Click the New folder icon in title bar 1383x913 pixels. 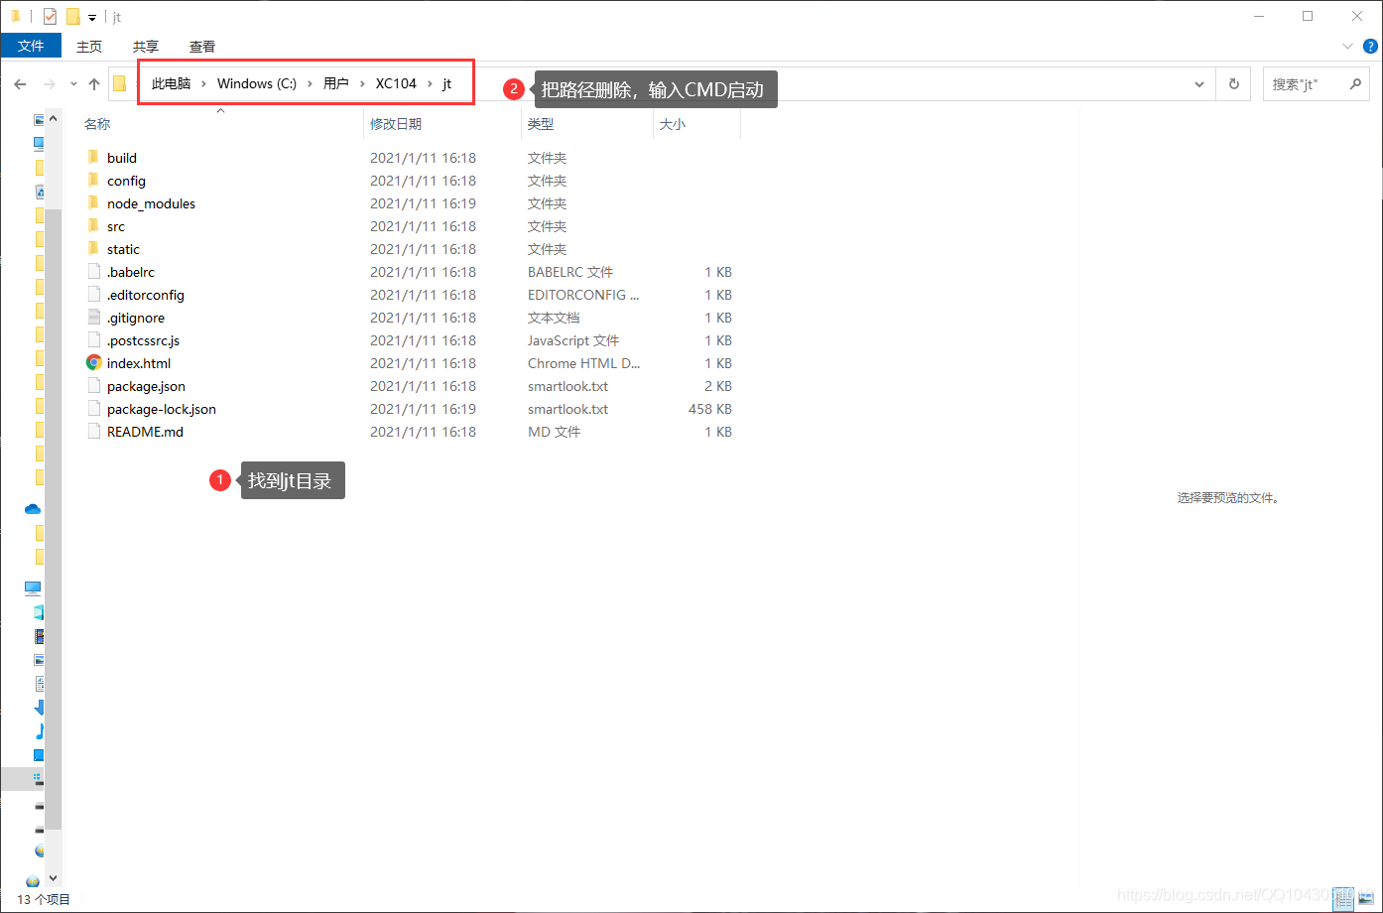(x=72, y=16)
